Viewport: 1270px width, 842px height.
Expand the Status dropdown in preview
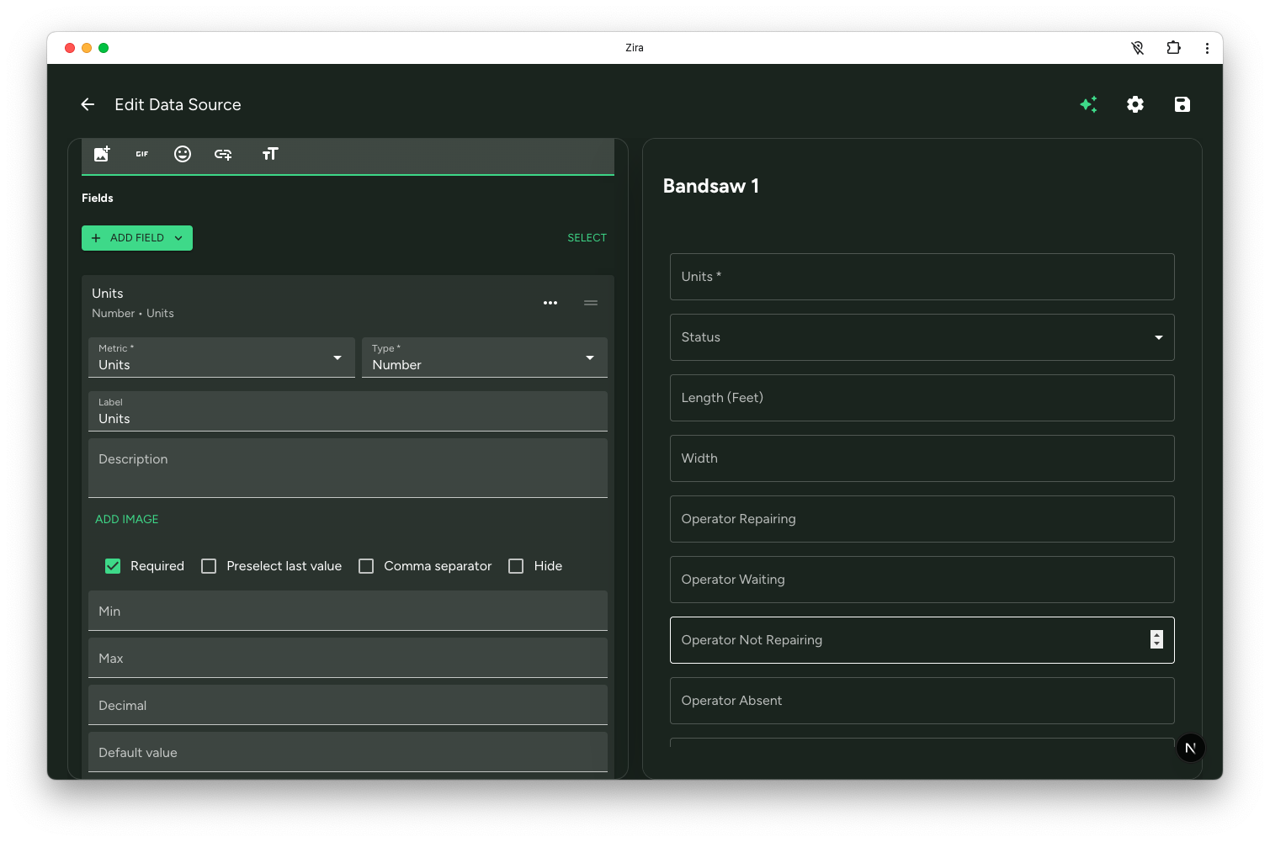tap(922, 337)
